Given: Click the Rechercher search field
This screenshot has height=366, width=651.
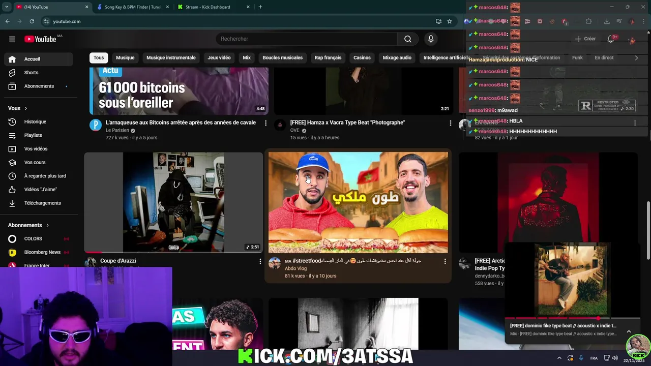Looking at the screenshot, I should (307, 39).
